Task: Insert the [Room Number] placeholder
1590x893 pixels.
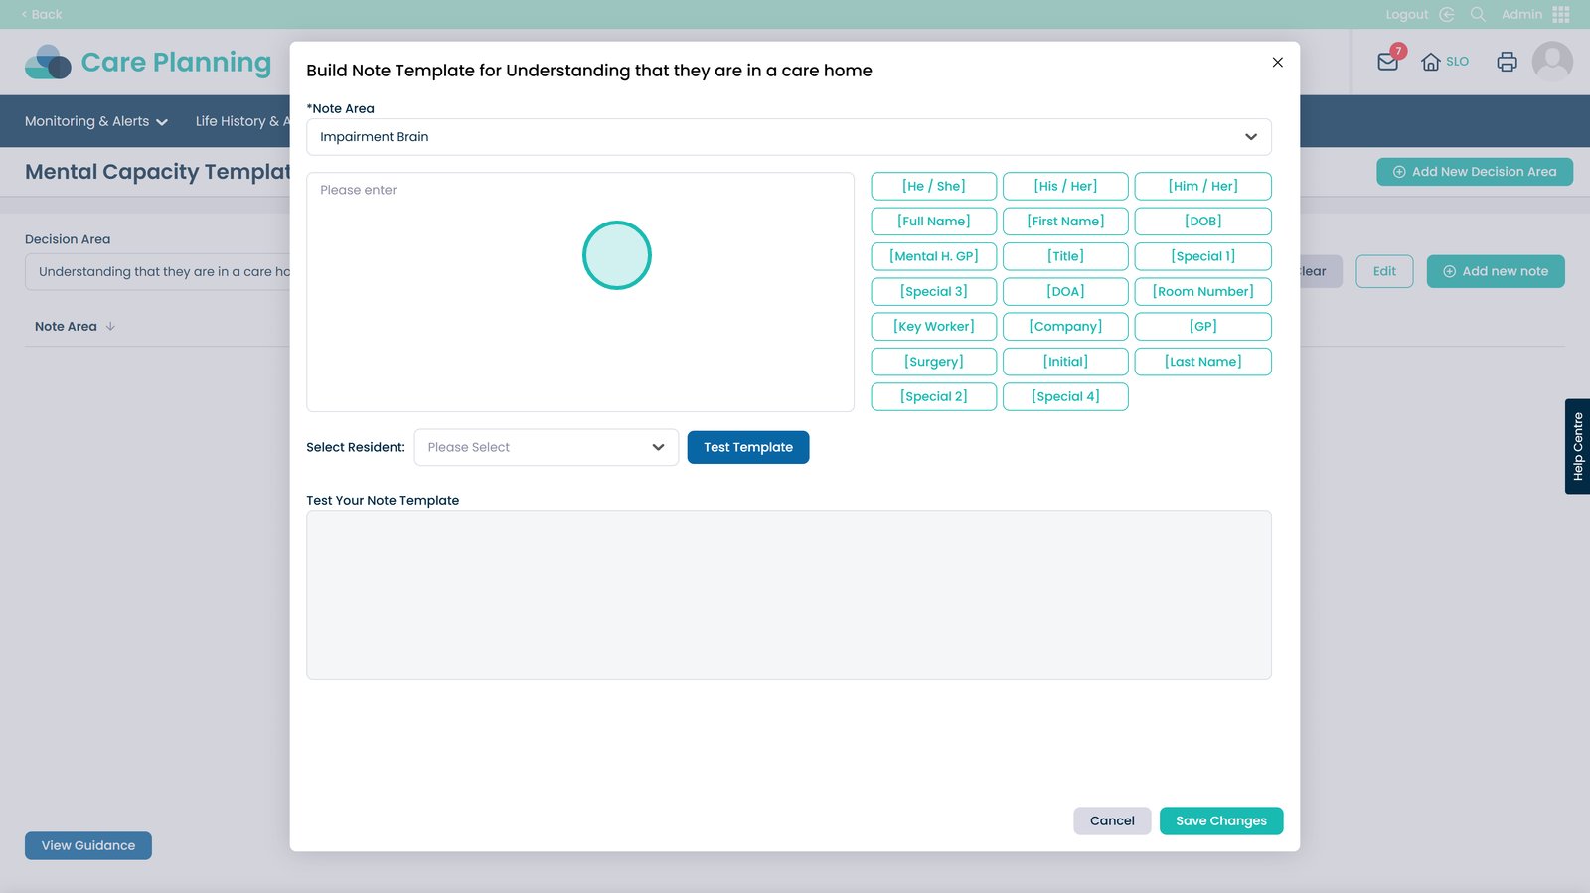Action: tap(1202, 291)
